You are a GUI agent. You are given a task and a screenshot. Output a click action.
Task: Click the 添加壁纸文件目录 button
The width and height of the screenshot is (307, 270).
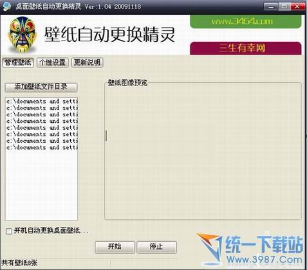point(41,87)
